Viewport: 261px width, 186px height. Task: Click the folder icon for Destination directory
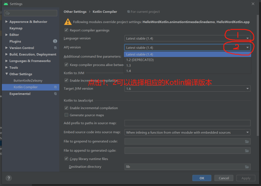(x=247, y=167)
